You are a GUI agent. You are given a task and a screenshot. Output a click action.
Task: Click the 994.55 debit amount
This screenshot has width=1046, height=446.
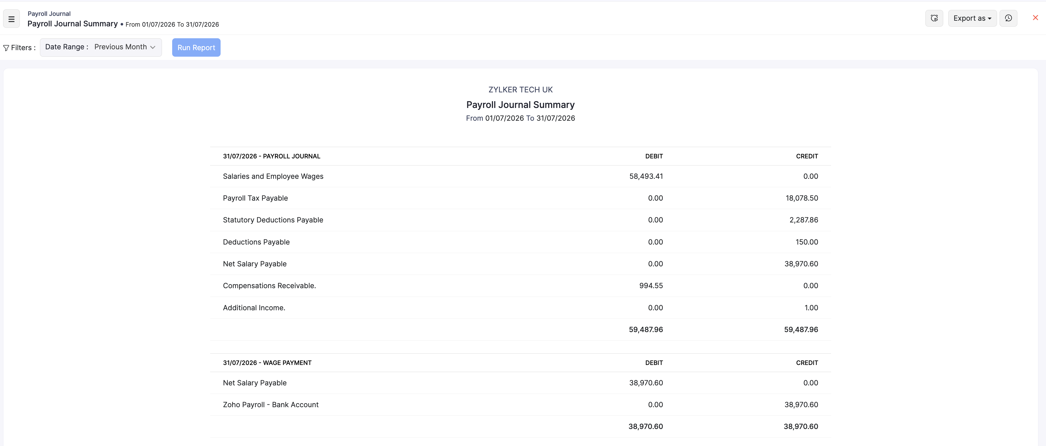[651, 286]
